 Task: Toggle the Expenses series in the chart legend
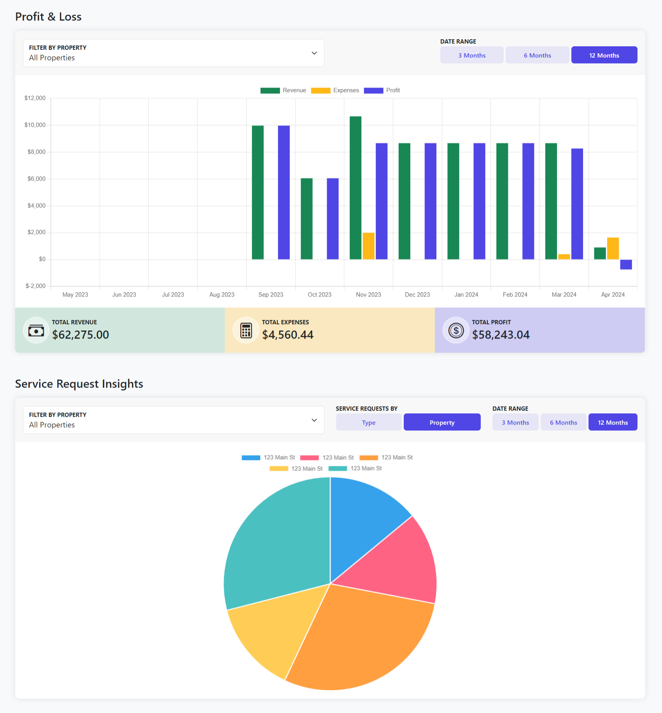tap(320, 90)
